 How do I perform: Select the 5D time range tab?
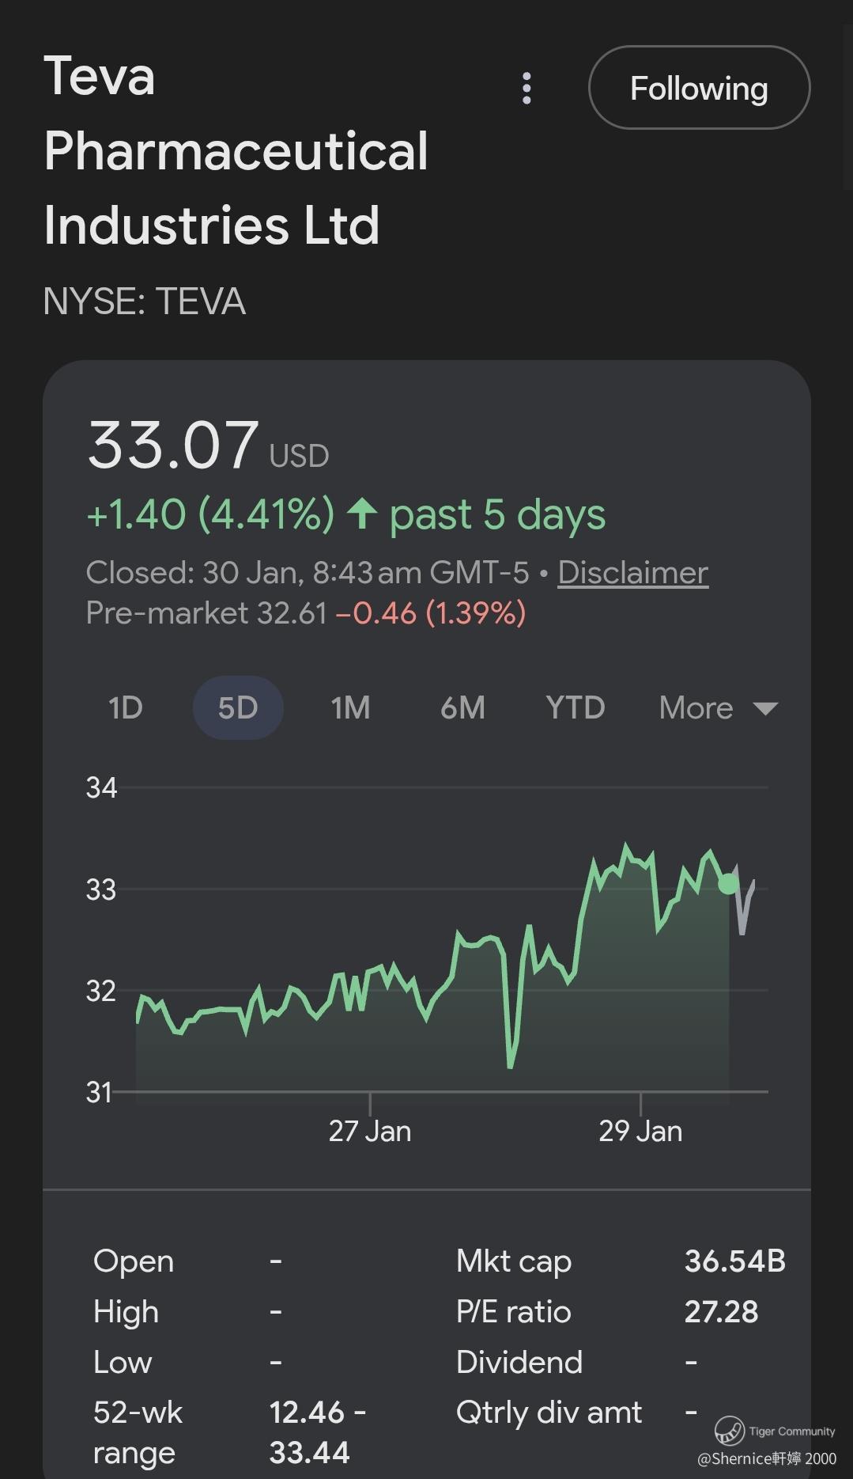(238, 707)
